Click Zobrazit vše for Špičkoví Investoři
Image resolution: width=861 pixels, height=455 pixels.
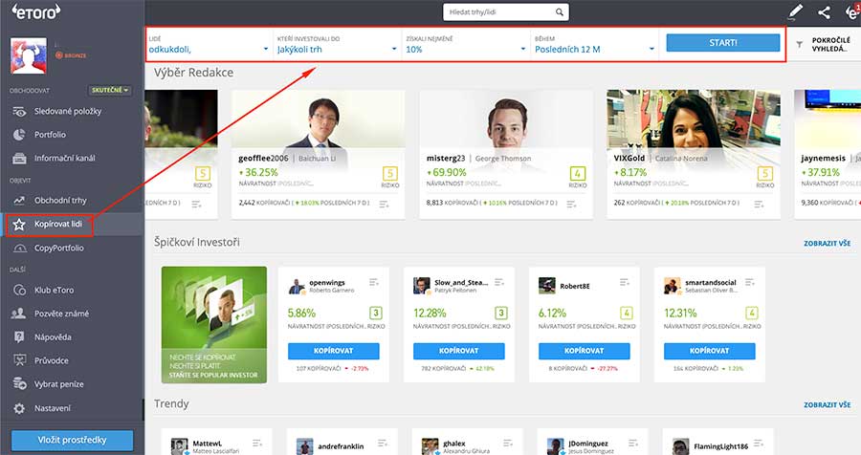[x=827, y=243]
